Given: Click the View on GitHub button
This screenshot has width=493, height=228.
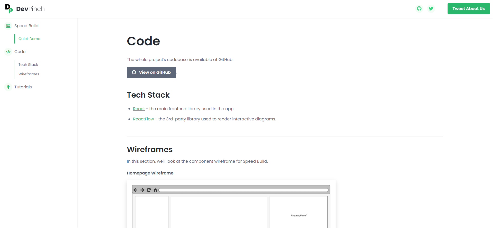Looking at the screenshot, I should click(x=151, y=72).
